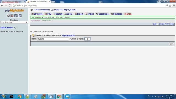This screenshot has height=99, width=176.
Task: Click the volume icon in system tray
Action: 156,97
